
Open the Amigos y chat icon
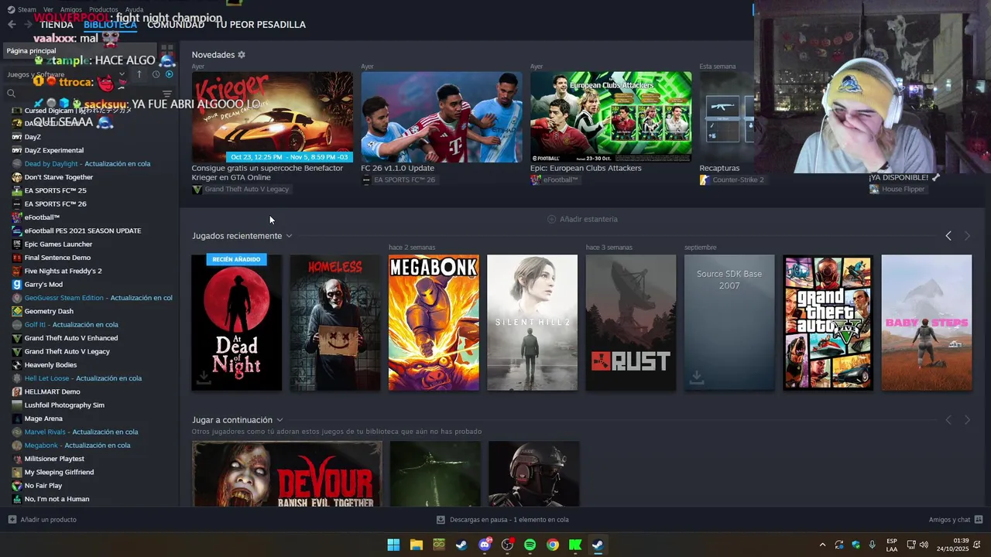(x=979, y=520)
